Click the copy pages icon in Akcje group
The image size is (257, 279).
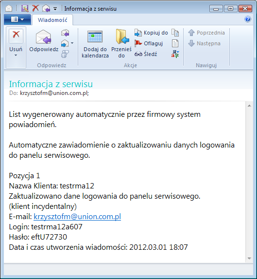pos(175,33)
